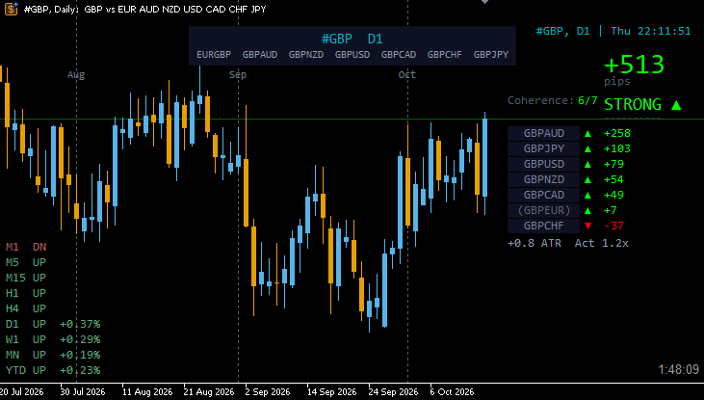This screenshot has width=704, height=400.
Task: Click the dollar-sign indicator icon in chart title
Action: point(12,8)
